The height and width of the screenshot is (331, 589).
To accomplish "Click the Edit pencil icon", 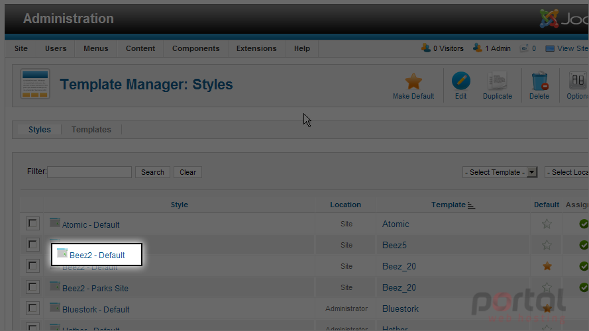I will pyautogui.click(x=461, y=81).
